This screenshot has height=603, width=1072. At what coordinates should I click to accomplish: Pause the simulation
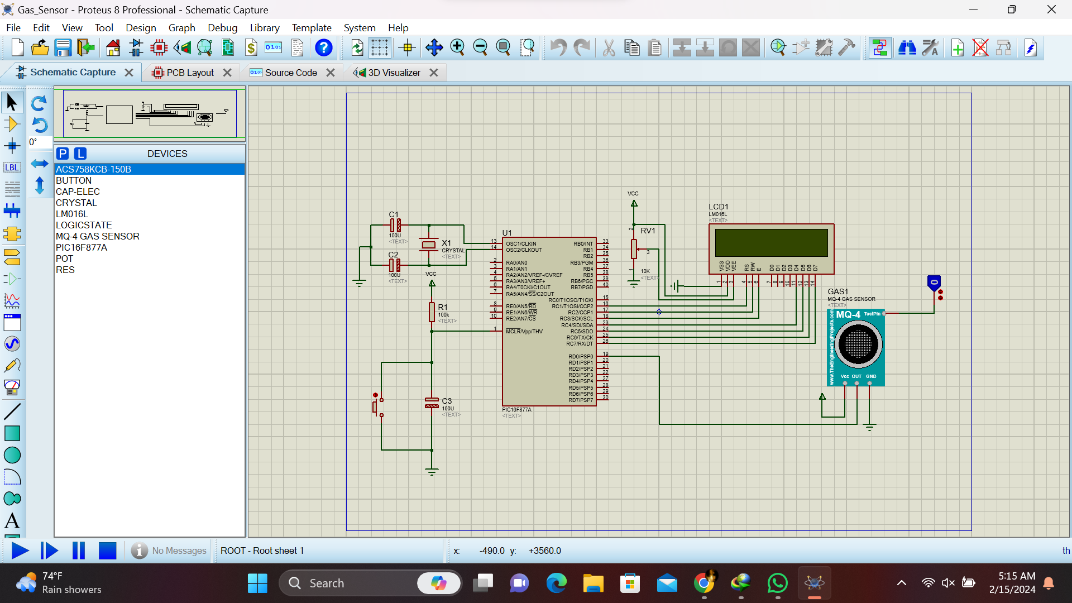click(79, 551)
